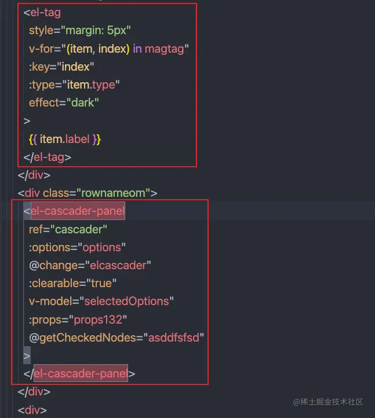
Task: Click the opening el-tag element name
Action: [x=45, y=13]
